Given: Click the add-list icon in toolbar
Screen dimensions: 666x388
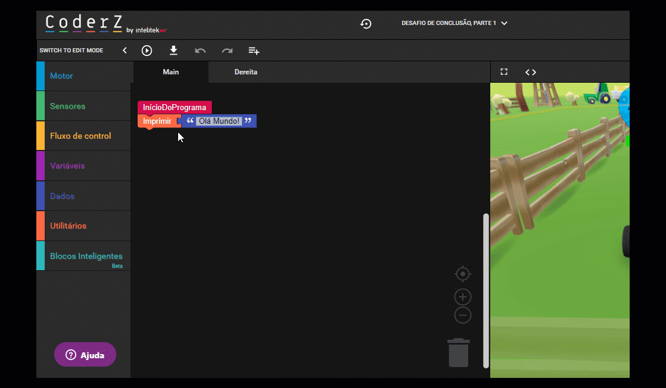Looking at the screenshot, I should [254, 51].
